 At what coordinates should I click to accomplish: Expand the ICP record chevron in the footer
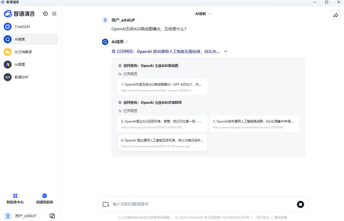252,218
